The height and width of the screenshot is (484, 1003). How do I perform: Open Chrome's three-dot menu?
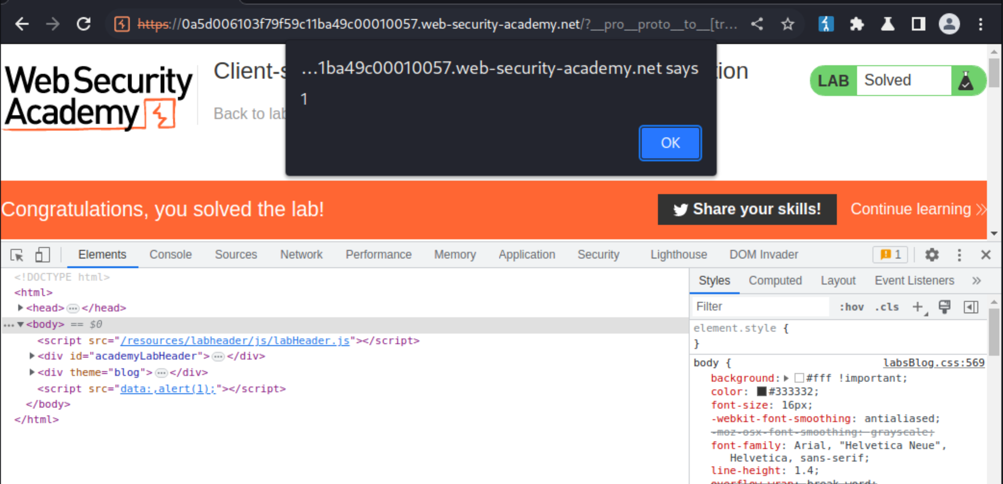coord(981,24)
